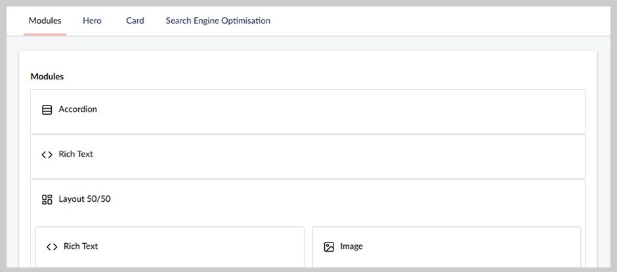
Task: Click the nested Rich Text code icon
Action: click(x=52, y=247)
